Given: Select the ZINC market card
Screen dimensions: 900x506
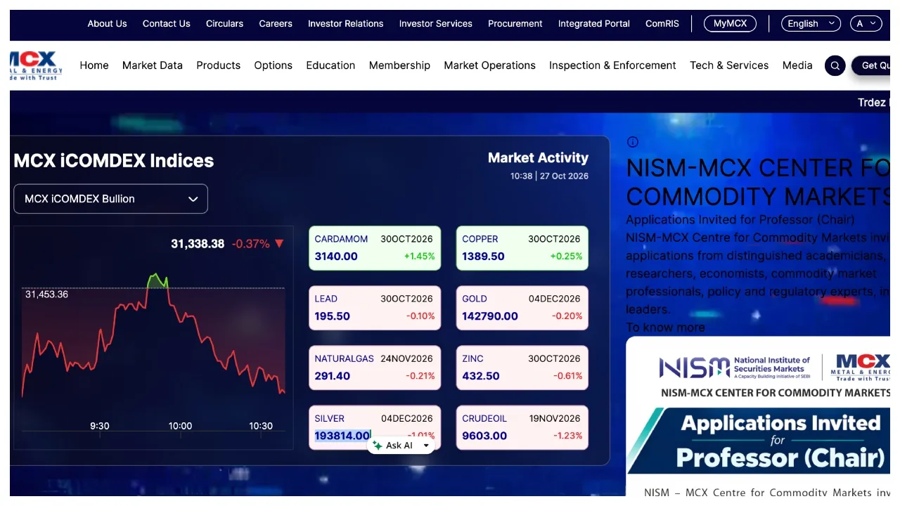Looking at the screenshot, I should (522, 368).
